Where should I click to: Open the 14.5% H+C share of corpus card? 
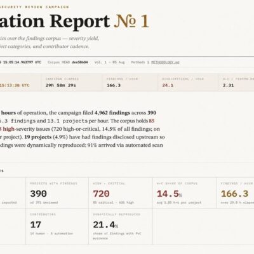click(184, 193)
